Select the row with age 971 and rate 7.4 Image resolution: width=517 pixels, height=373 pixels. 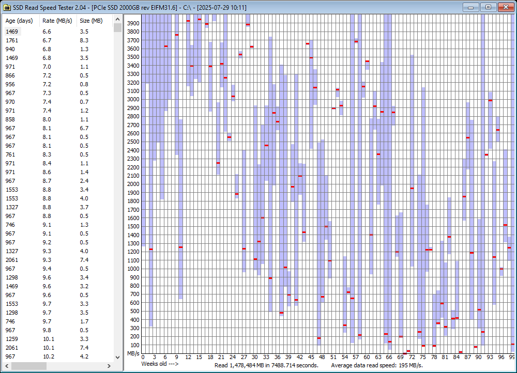pyautogui.click(x=58, y=111)
